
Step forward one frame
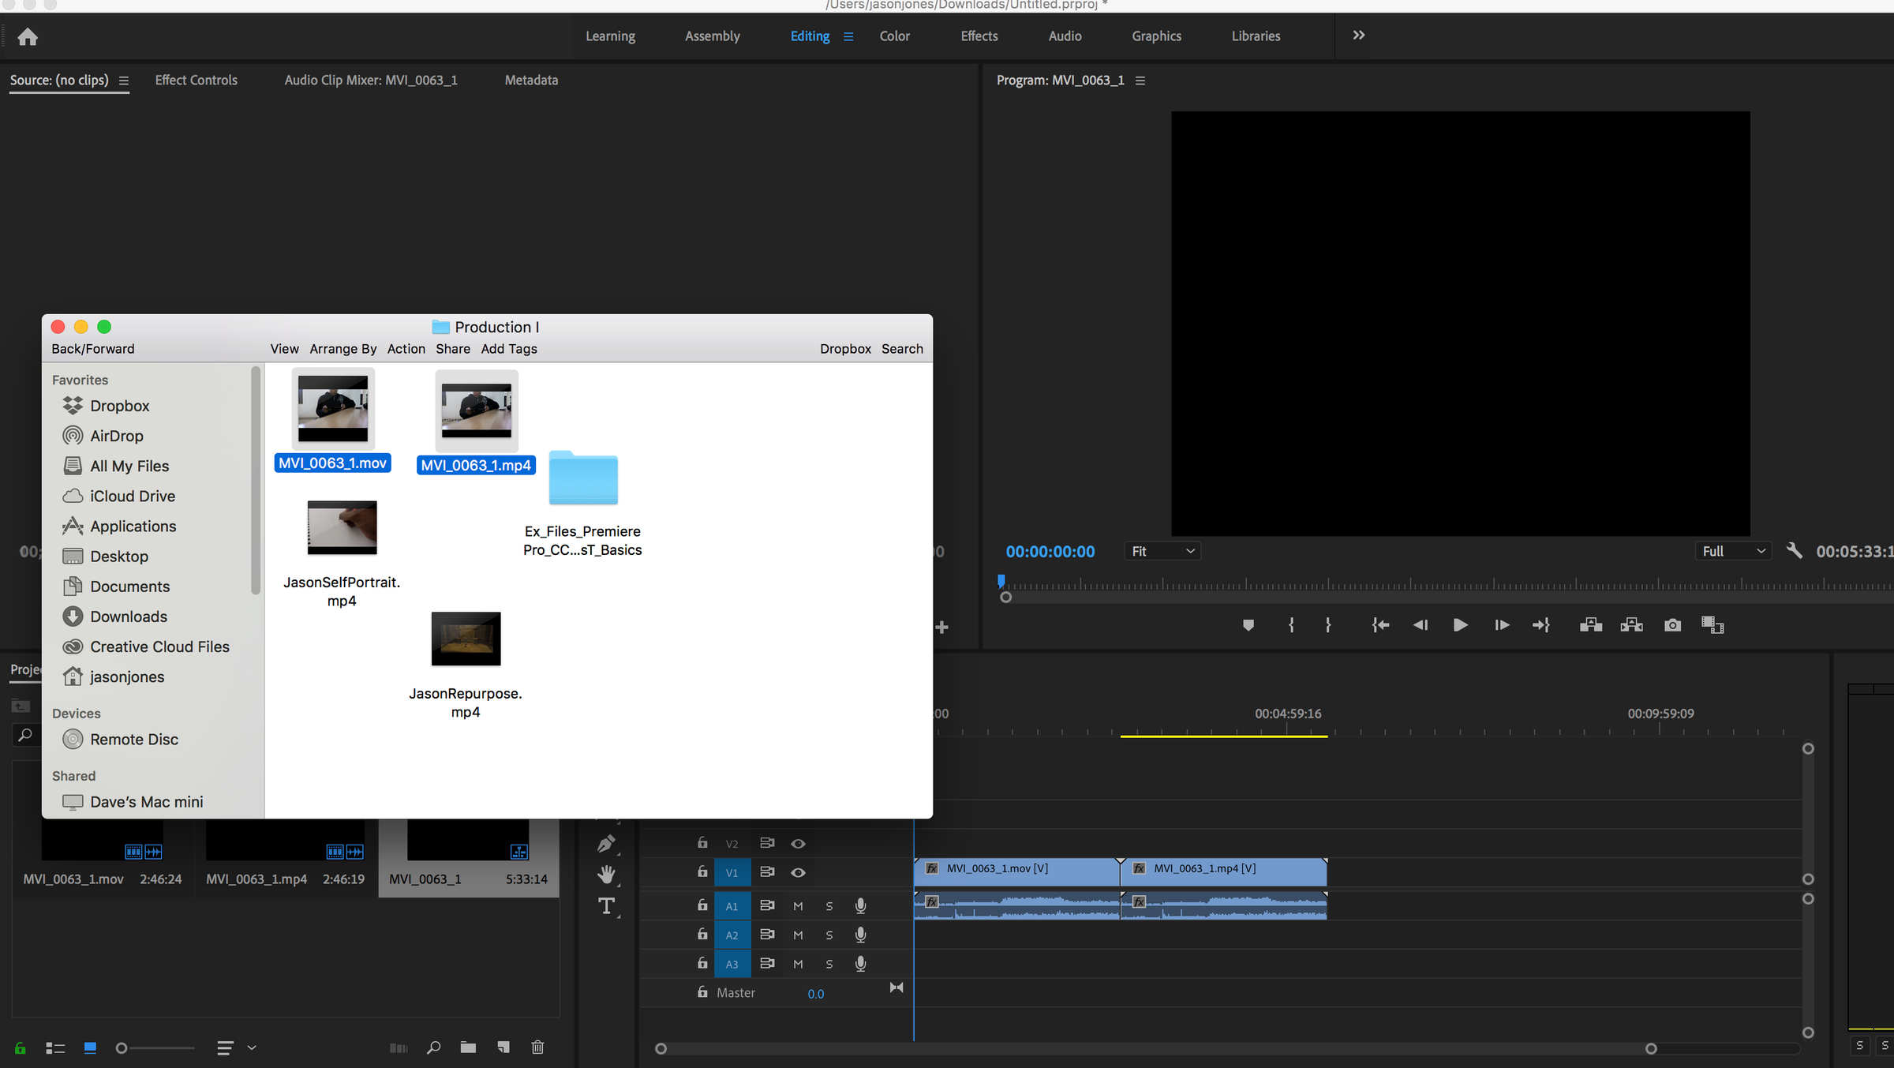pyautogui.click(x=1502, y=625)
